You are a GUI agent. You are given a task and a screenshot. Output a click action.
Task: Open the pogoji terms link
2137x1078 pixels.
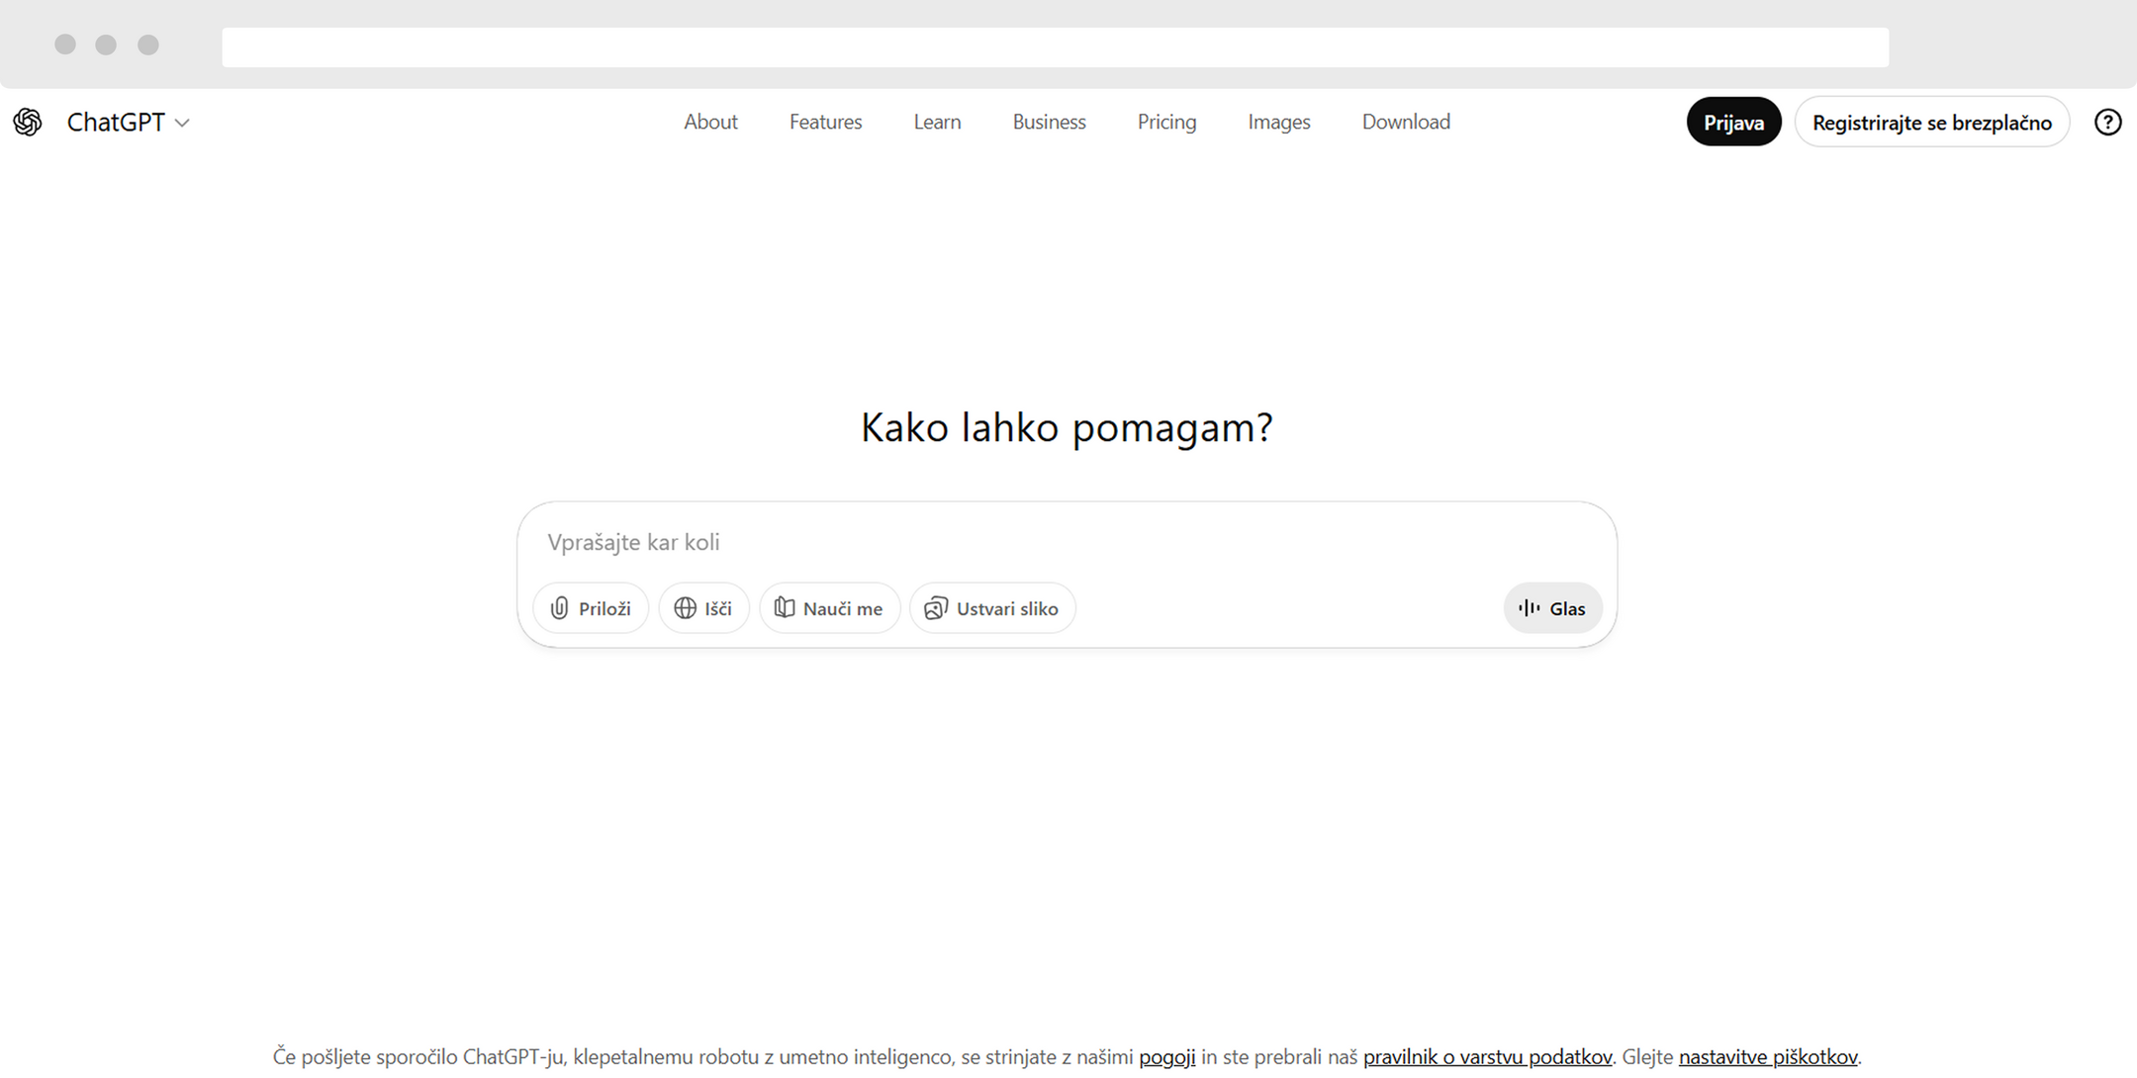pos(1166,1056)
